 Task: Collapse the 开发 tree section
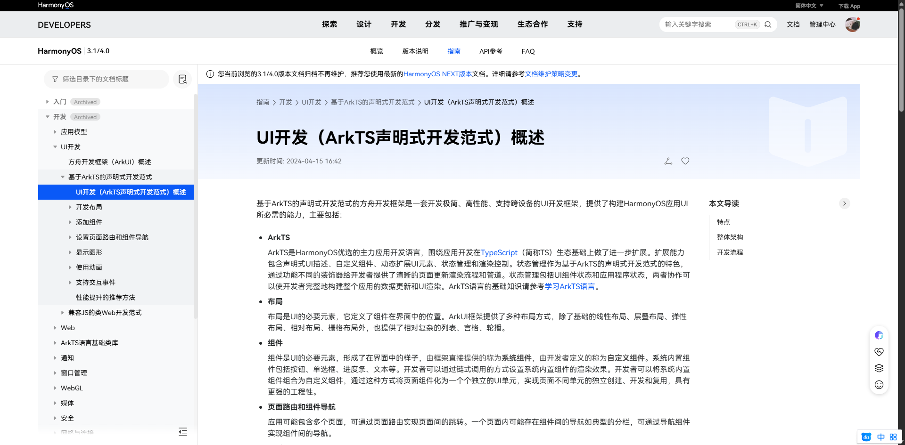click(47, 117)
